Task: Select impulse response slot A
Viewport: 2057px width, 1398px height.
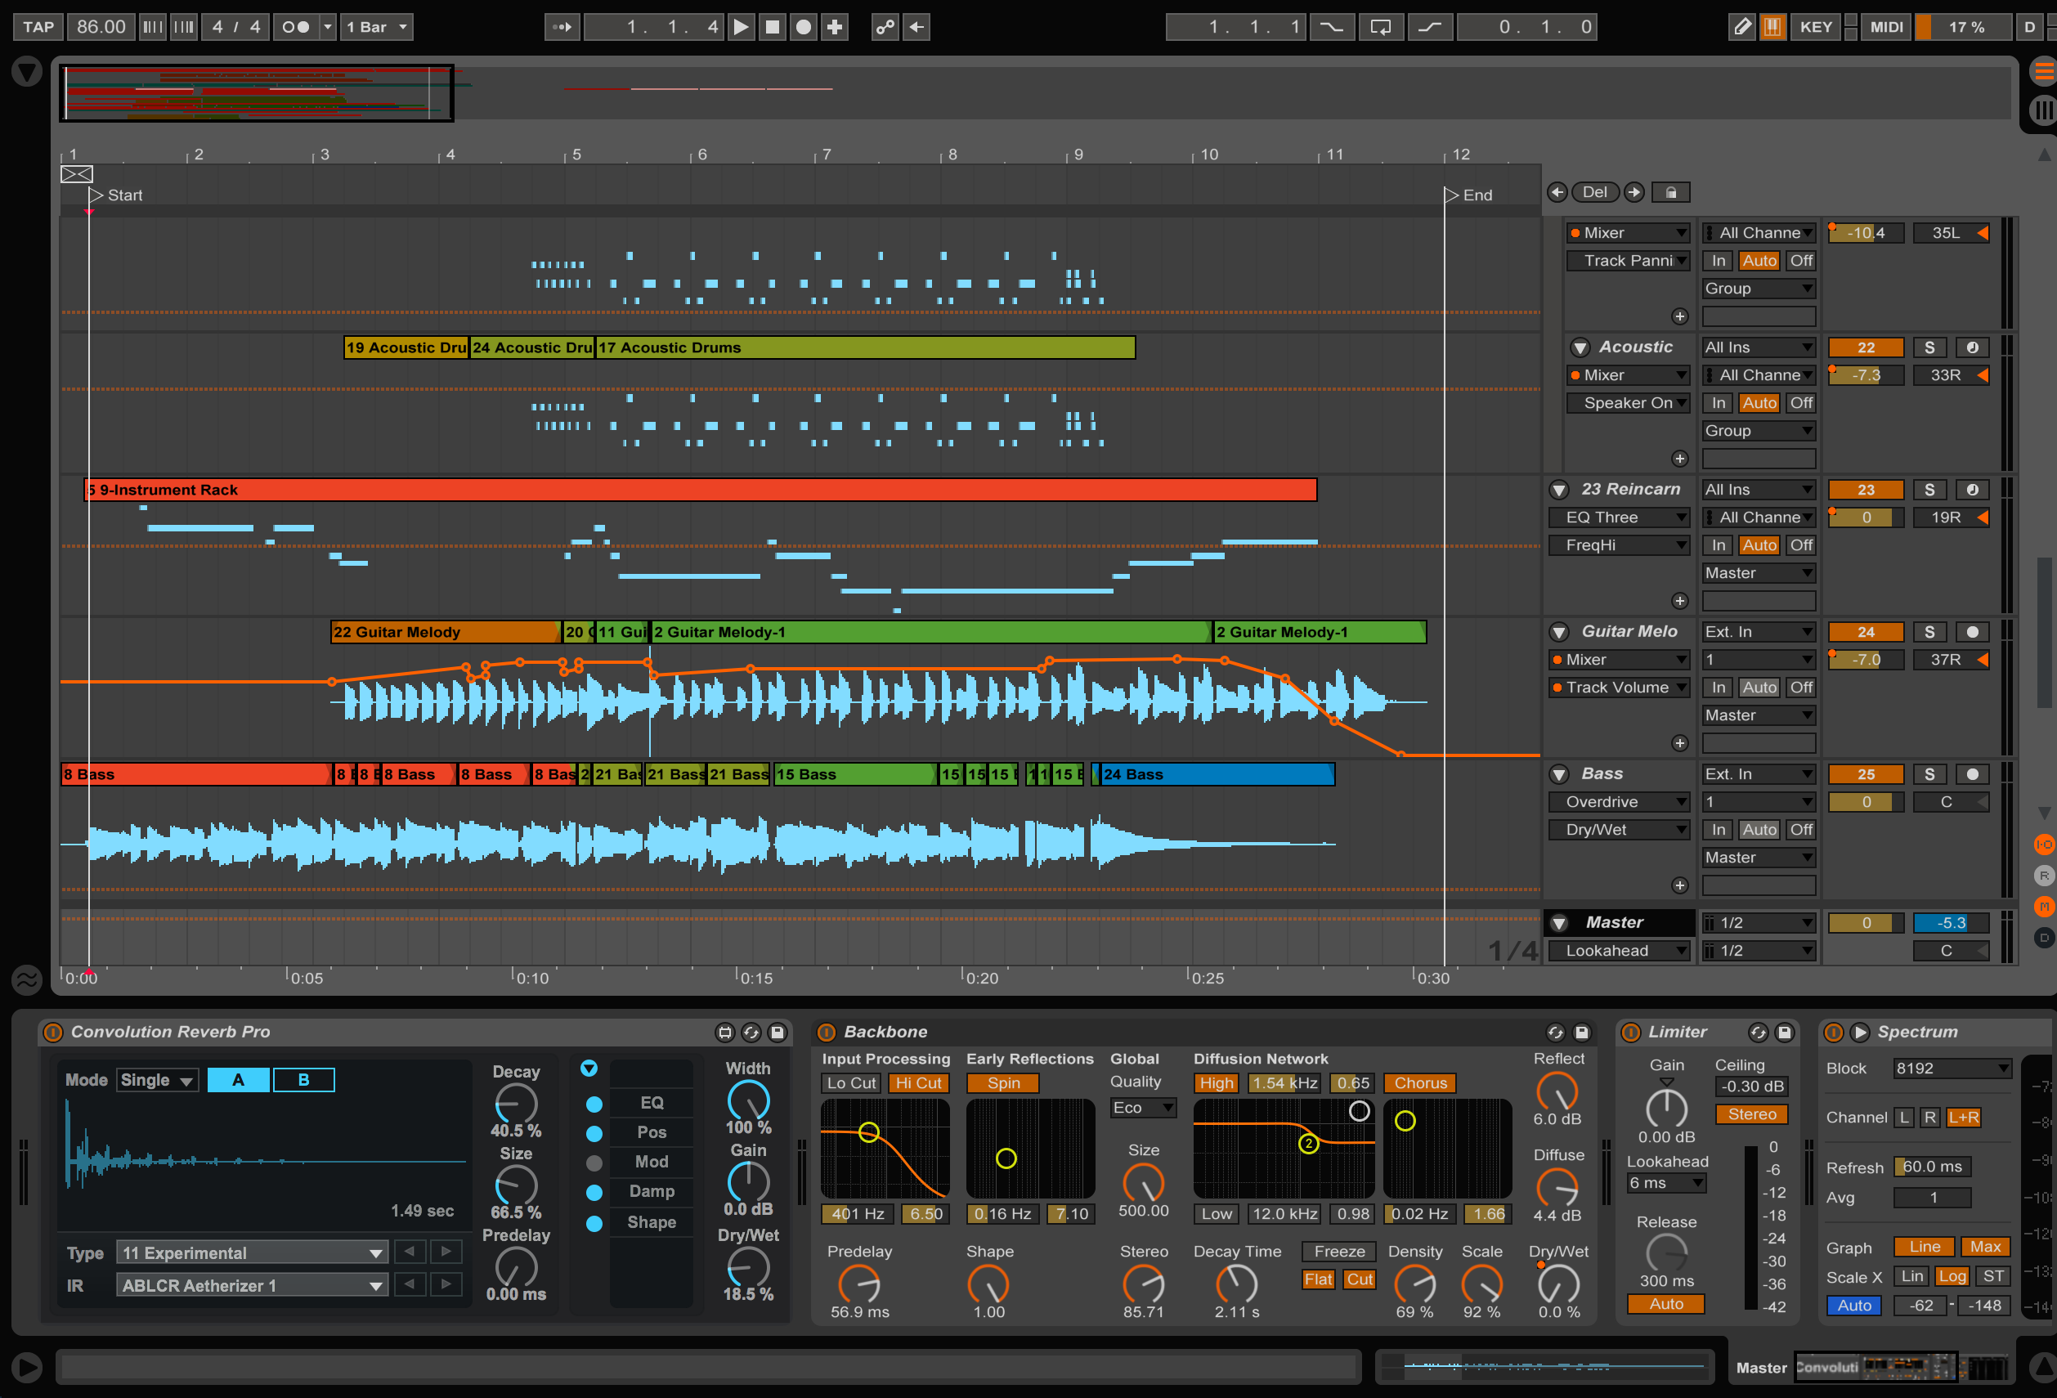Action: tap(238, 1079)
